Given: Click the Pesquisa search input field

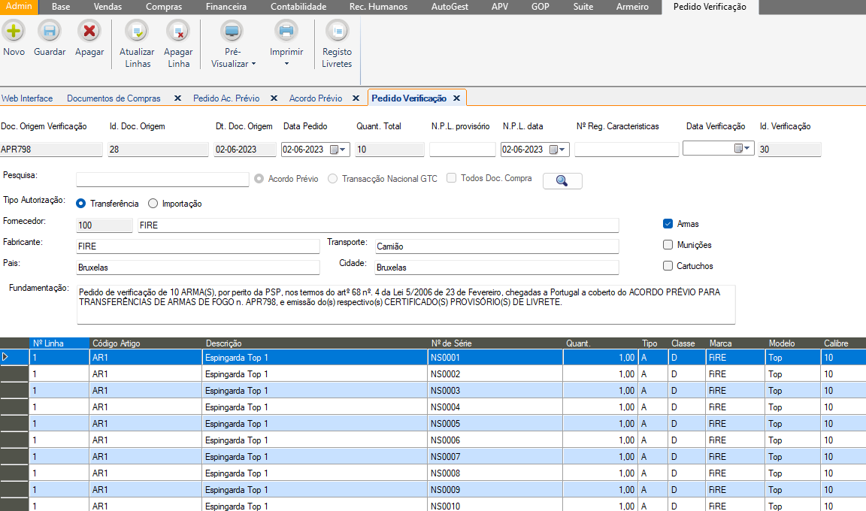Looking at the screenshot, I should (162, 180).
